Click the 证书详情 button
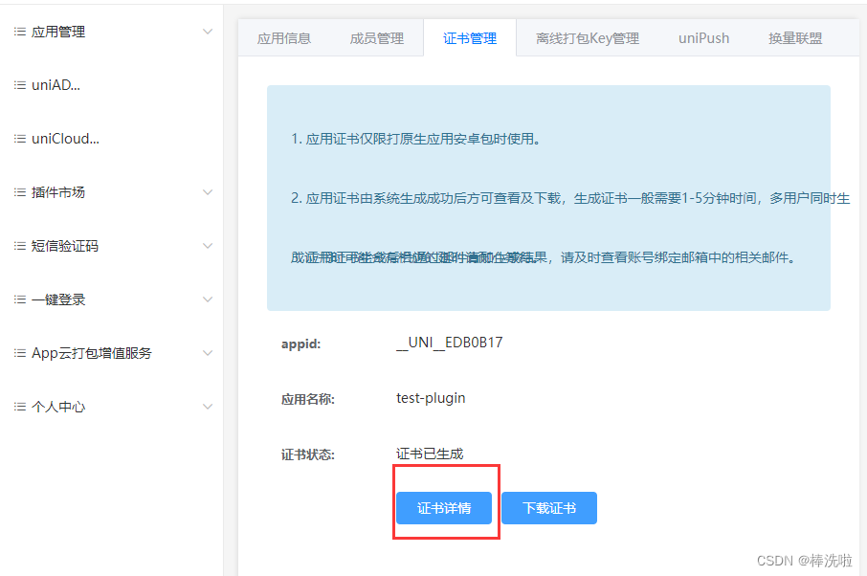 click(444, 508)
